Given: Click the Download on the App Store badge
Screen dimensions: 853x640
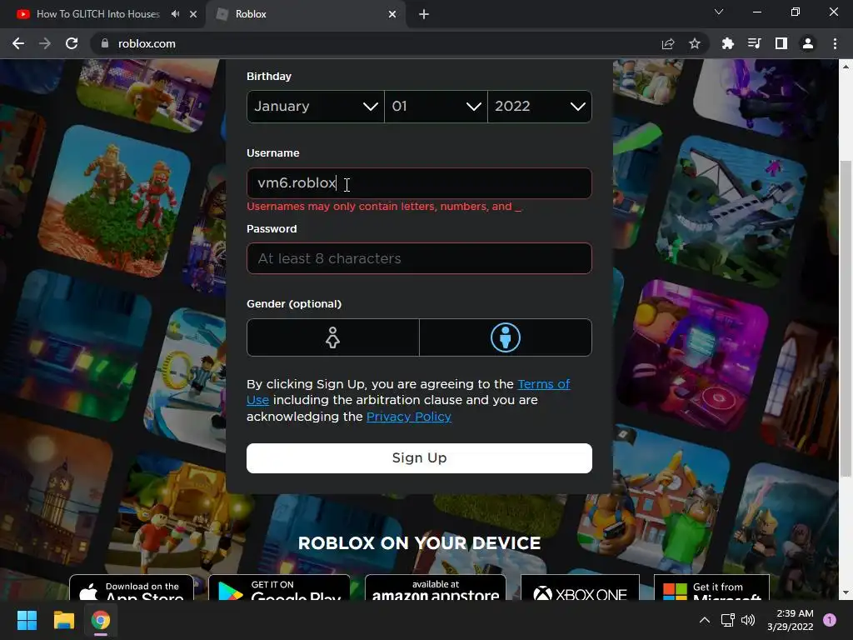Looking at the screenshot, I should click(131, 587).
